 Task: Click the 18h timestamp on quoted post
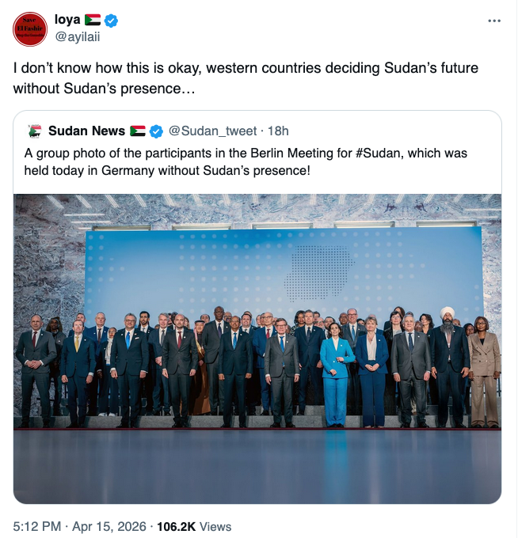278,131
